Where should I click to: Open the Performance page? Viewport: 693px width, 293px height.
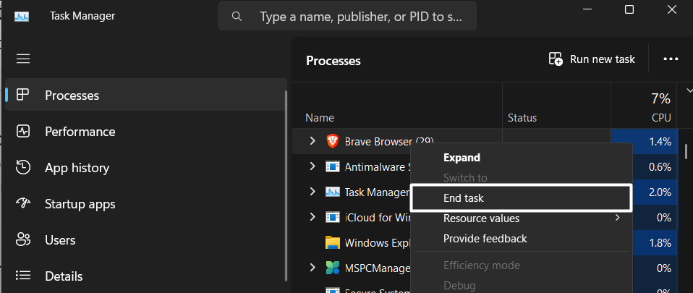[x=80, y=132]
